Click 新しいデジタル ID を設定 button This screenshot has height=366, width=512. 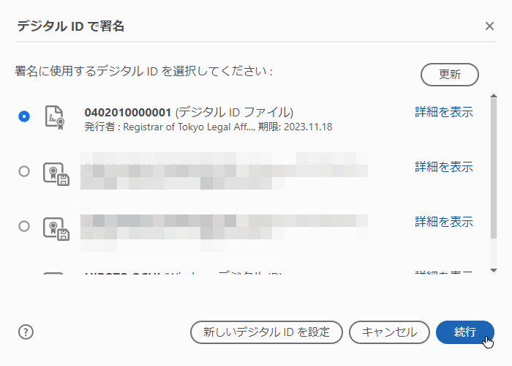pyautogui.click(x=266, y=332)
